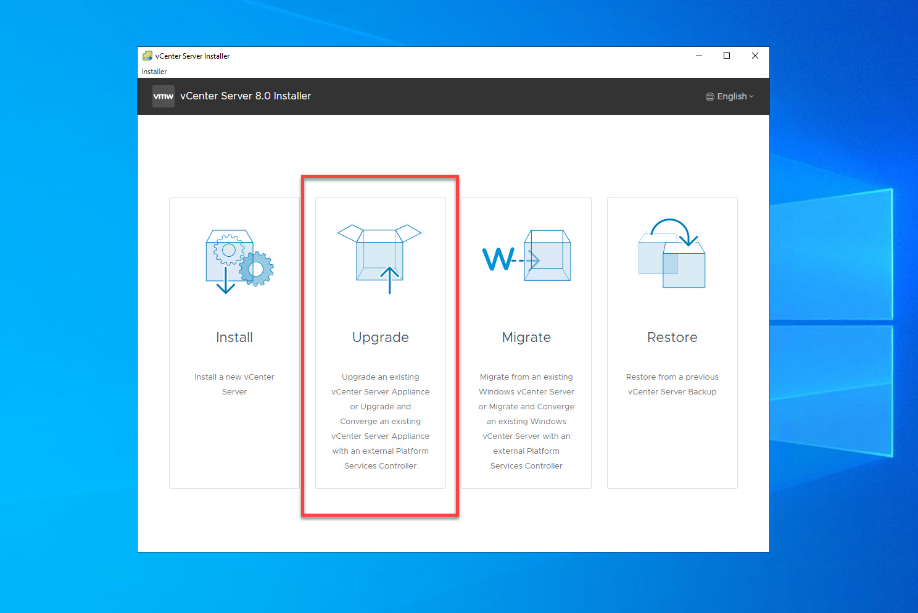Click 'Restore from a previous vCenter Server Backup'
The height and width of the screenshot is (613, 918).
[672, 384]
